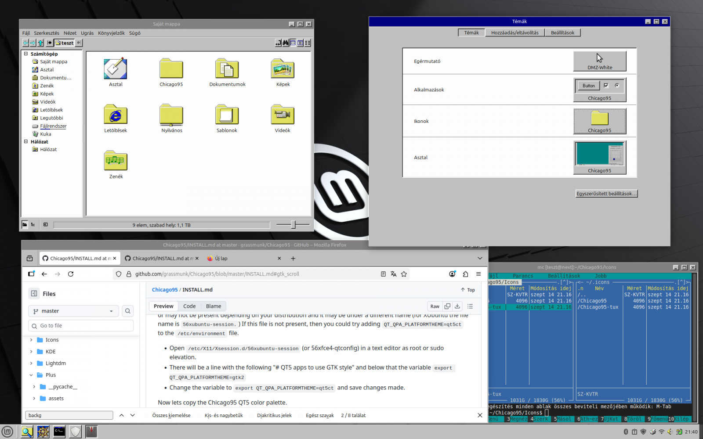Open the 'Új lap' Firefox tab
Screen dimensions: 703x439
(x=244, y=258)
